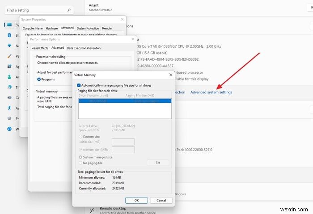Open the Time & language globe icon

pos(9,87)
